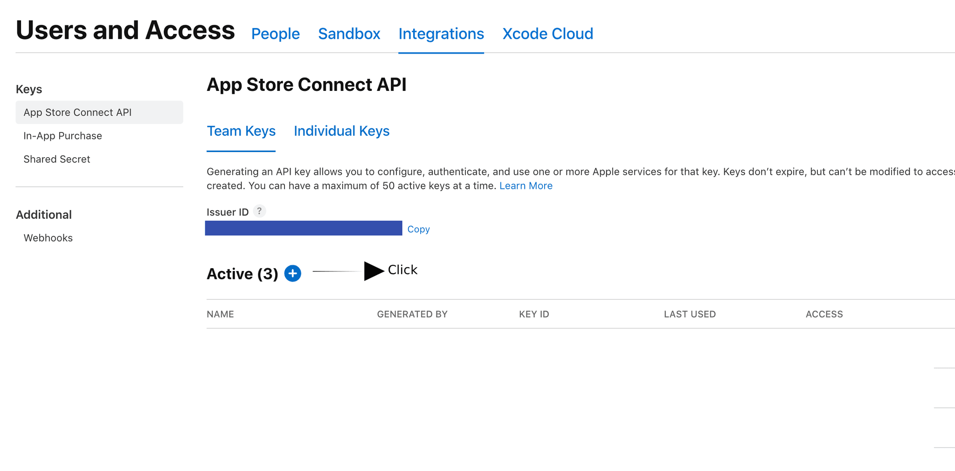
Task: Open the Shared Secret page
Action: click(x=57, y=159)
